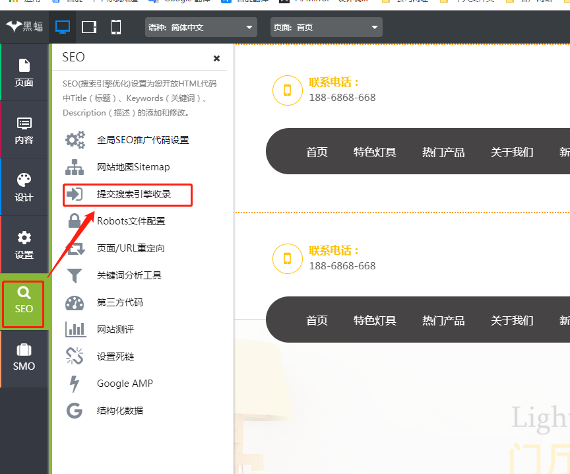Open Google AMP settings

125,384
